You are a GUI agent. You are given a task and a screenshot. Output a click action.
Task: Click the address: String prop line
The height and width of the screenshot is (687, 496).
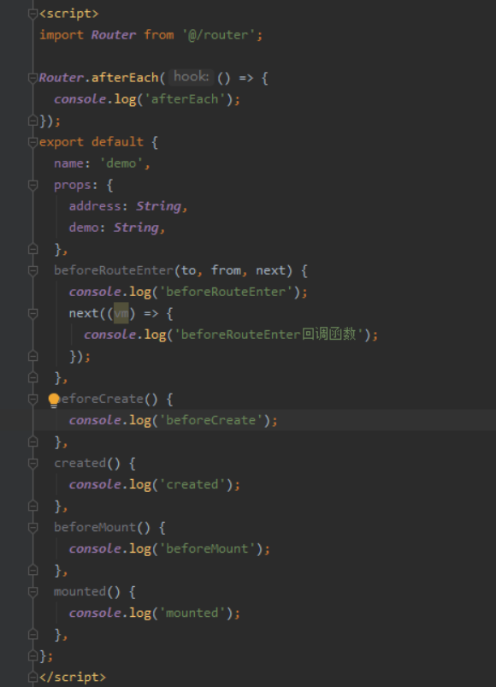click(x=128, y=206)
